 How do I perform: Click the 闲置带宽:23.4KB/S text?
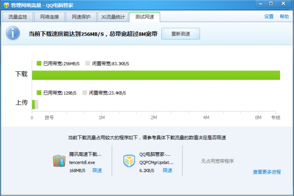108,93
